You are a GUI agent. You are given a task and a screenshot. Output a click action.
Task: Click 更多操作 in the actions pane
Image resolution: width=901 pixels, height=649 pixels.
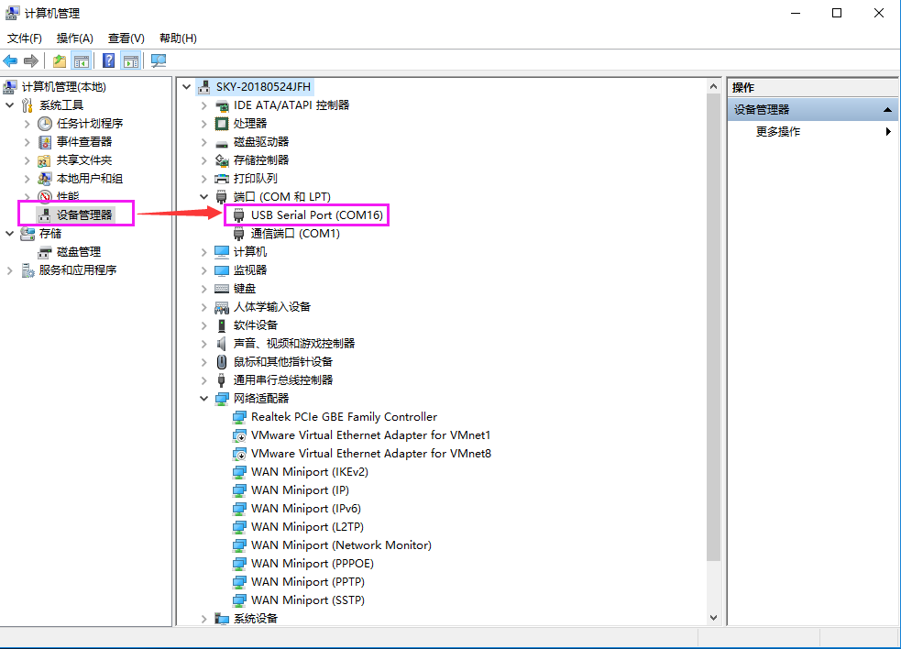(x=778, y=131)
